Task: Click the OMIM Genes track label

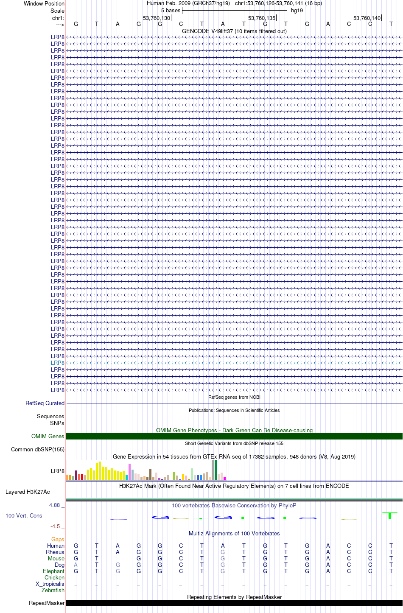Action: [48, 436]
